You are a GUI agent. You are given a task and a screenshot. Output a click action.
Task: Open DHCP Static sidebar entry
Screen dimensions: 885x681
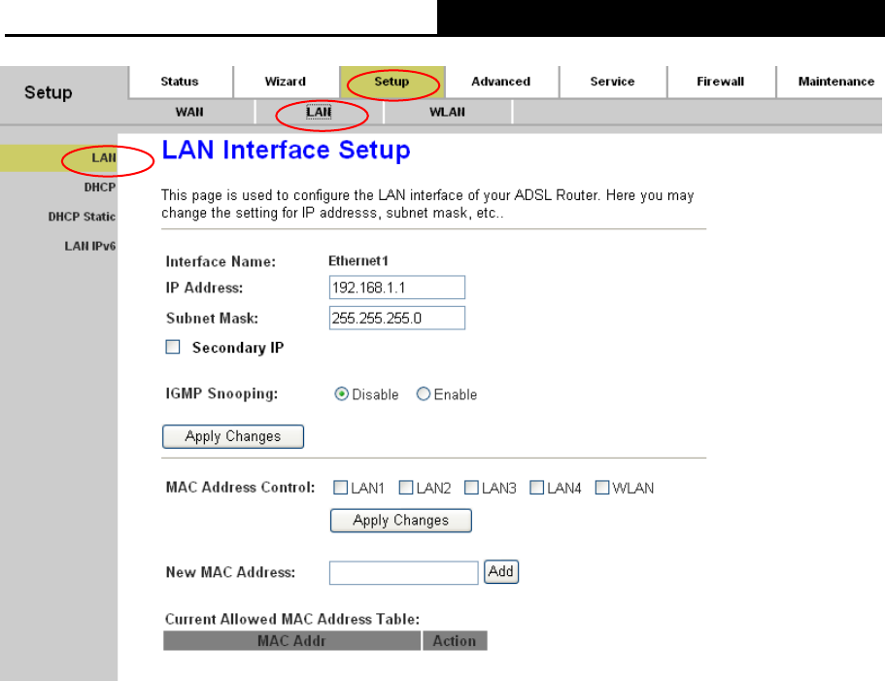[x=82, y=217]
